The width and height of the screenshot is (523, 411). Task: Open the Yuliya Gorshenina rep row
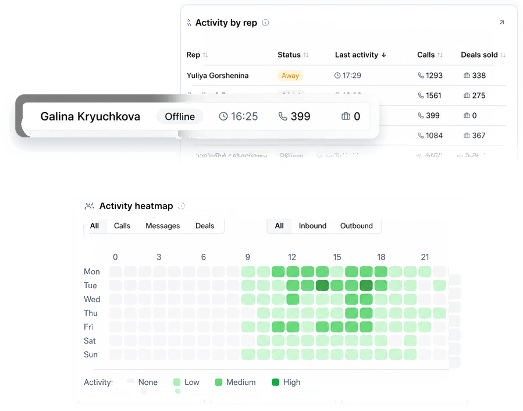click(x=346, y=76)
